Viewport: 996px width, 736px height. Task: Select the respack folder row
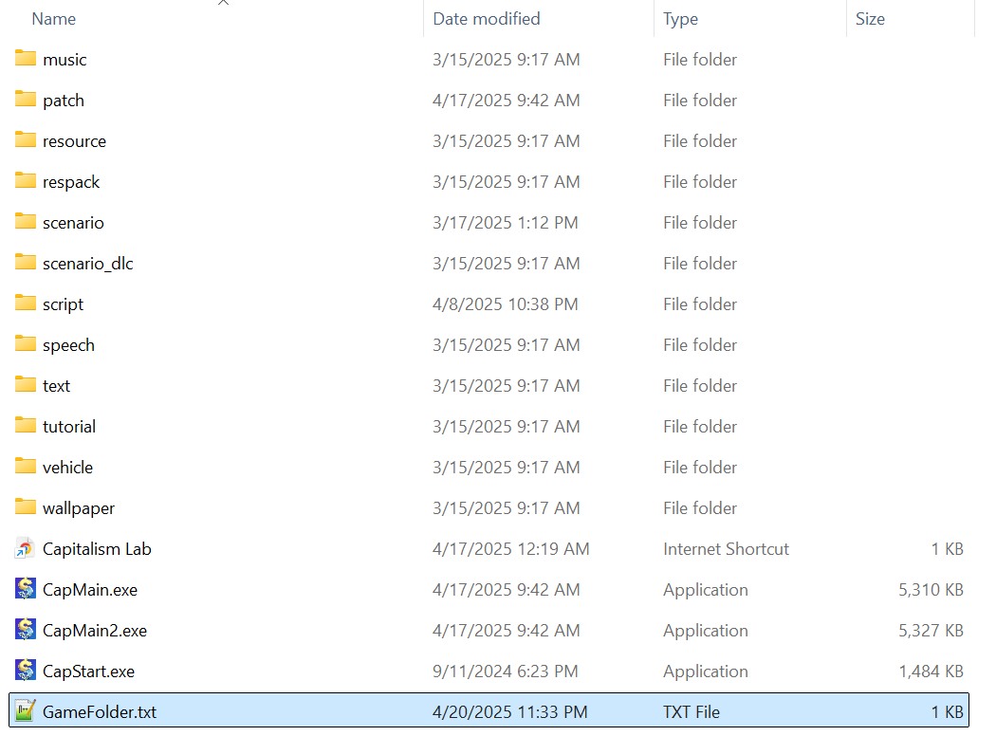(x=71, y=182)
